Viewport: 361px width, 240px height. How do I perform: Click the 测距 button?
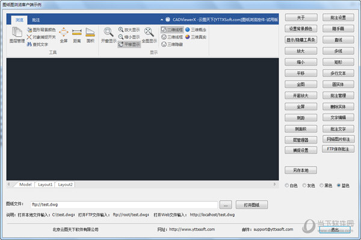(301, 118)
